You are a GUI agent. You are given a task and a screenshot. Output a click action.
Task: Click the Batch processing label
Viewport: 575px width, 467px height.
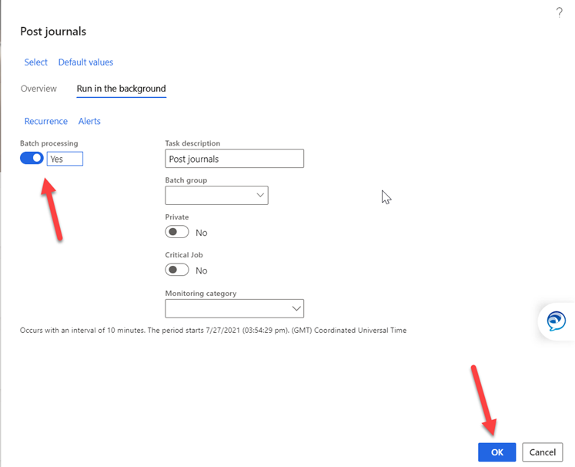(x=48, y=143)
